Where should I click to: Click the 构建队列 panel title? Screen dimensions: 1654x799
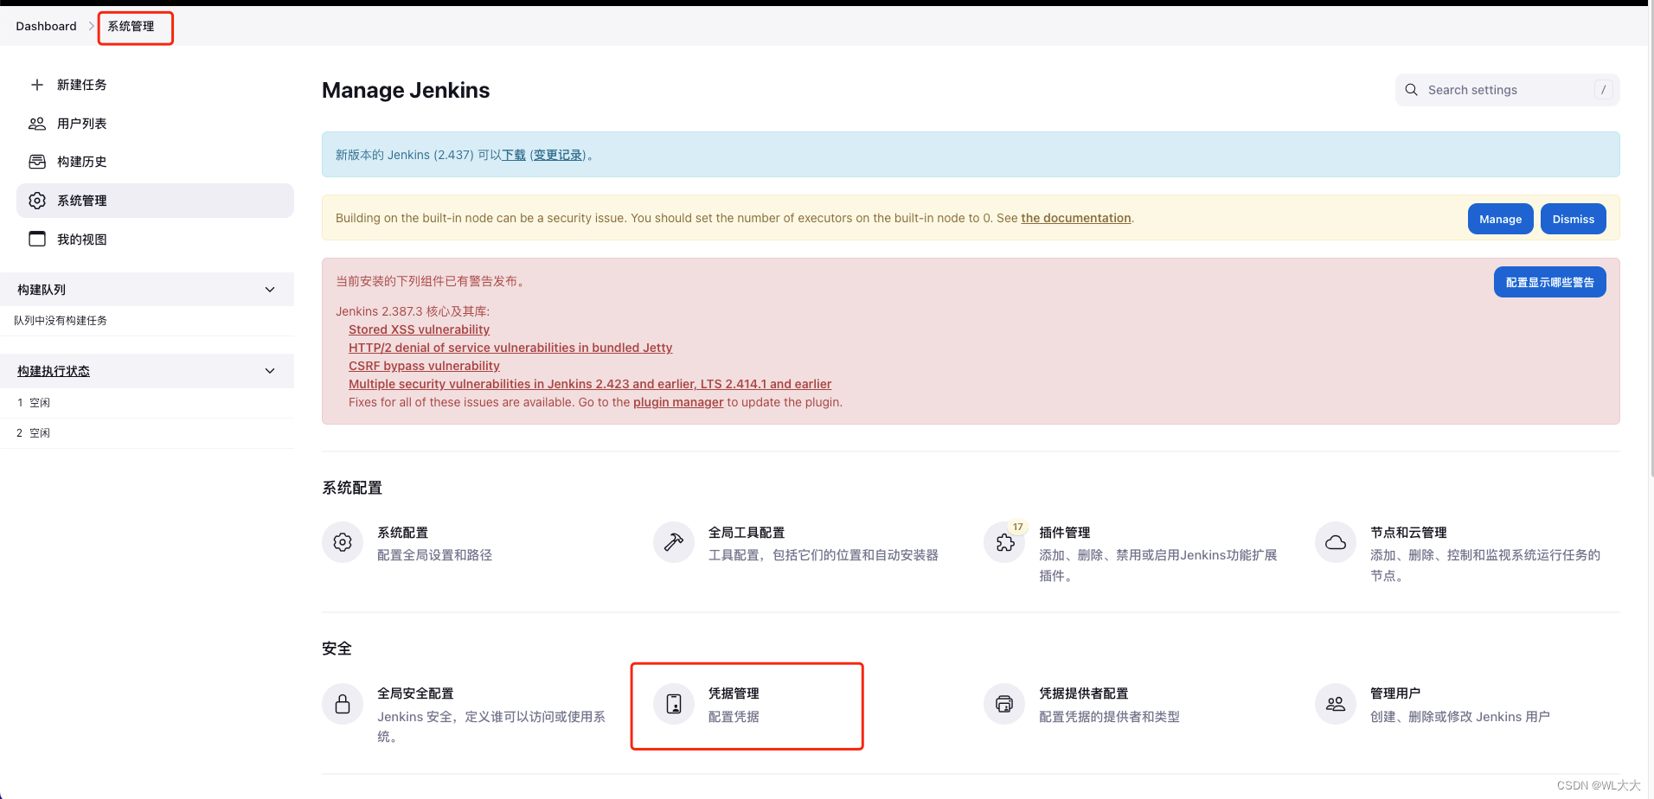tap(42, 290)
